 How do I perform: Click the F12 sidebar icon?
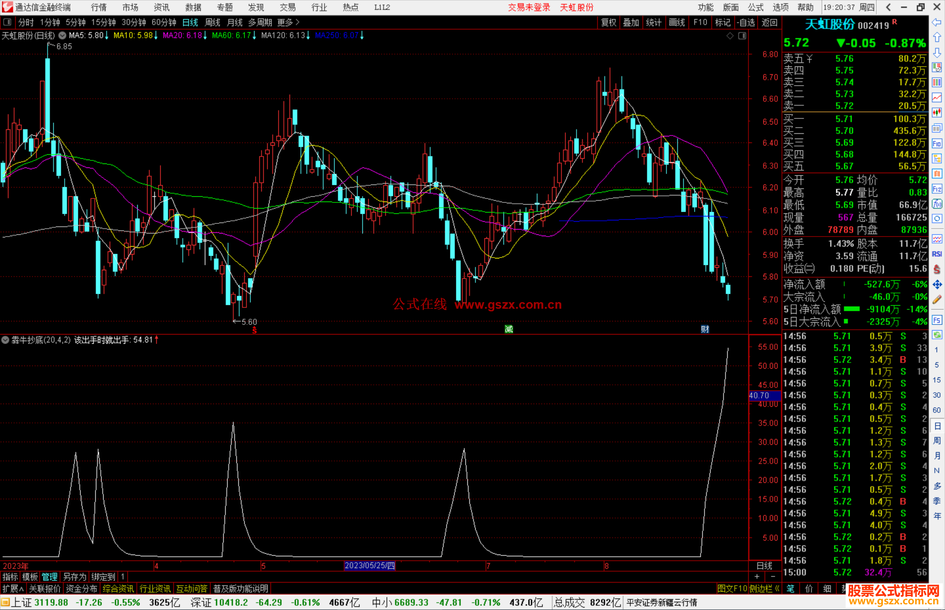937,189
